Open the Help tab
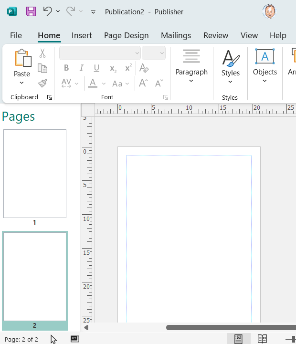The width and height of the screenshot is (296, 344). [x=278, y=35]
